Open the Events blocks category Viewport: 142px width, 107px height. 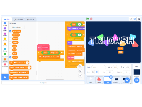click(5, 39)
